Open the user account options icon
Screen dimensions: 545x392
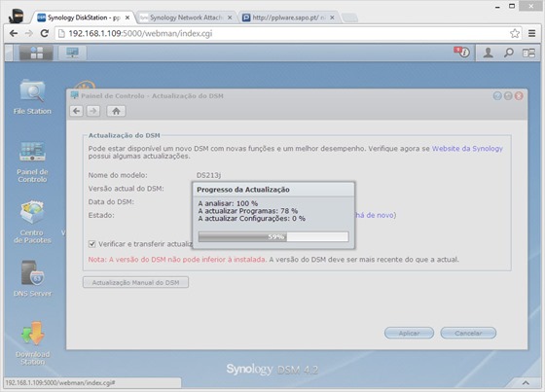coord(488,53)
